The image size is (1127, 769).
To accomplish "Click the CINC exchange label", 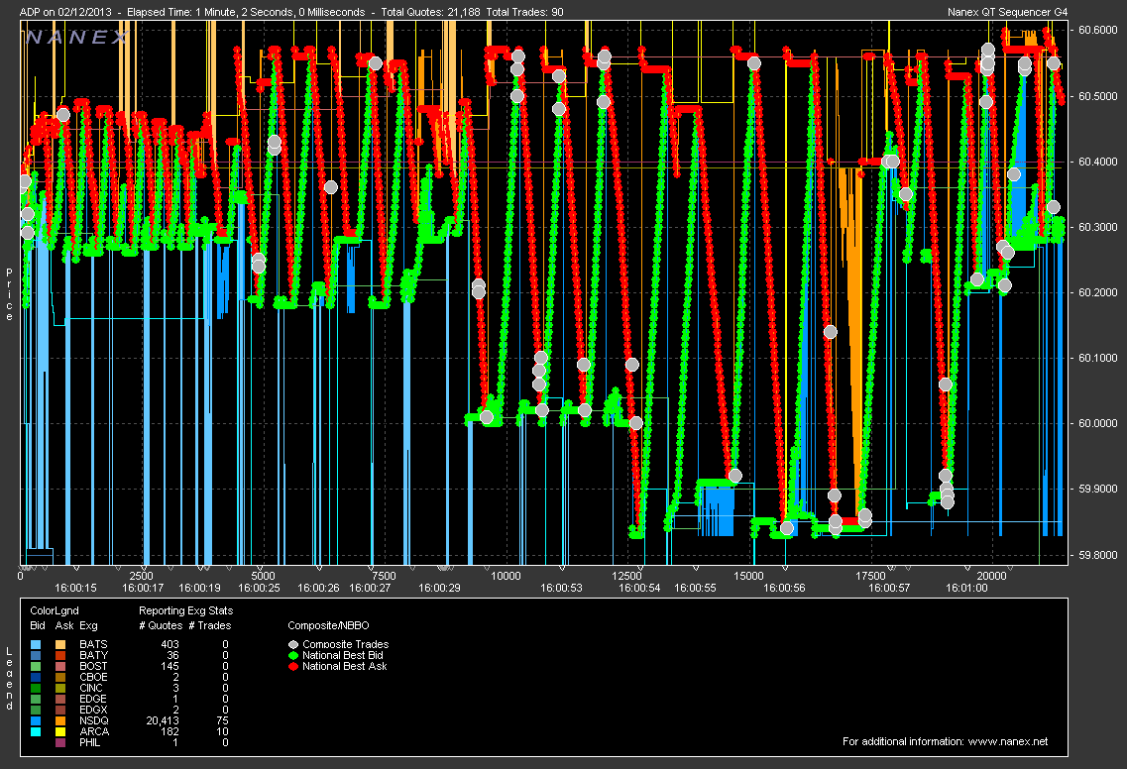I will click(x=91, y=688).
